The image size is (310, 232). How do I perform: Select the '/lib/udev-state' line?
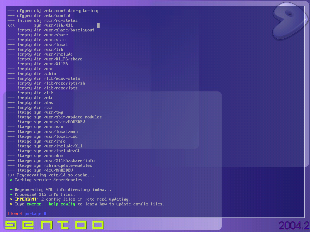[x=44, y=79]
